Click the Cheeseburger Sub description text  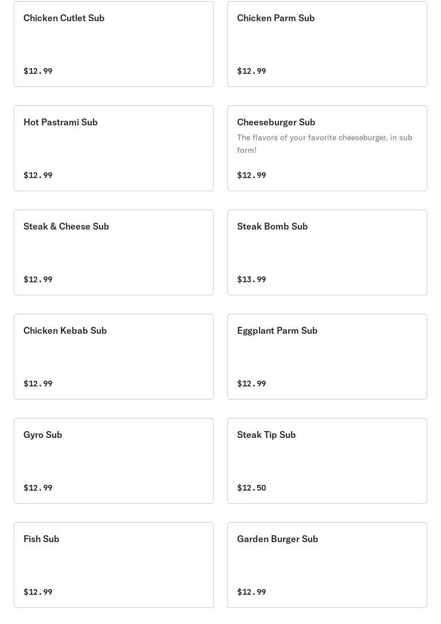point(324,144)
